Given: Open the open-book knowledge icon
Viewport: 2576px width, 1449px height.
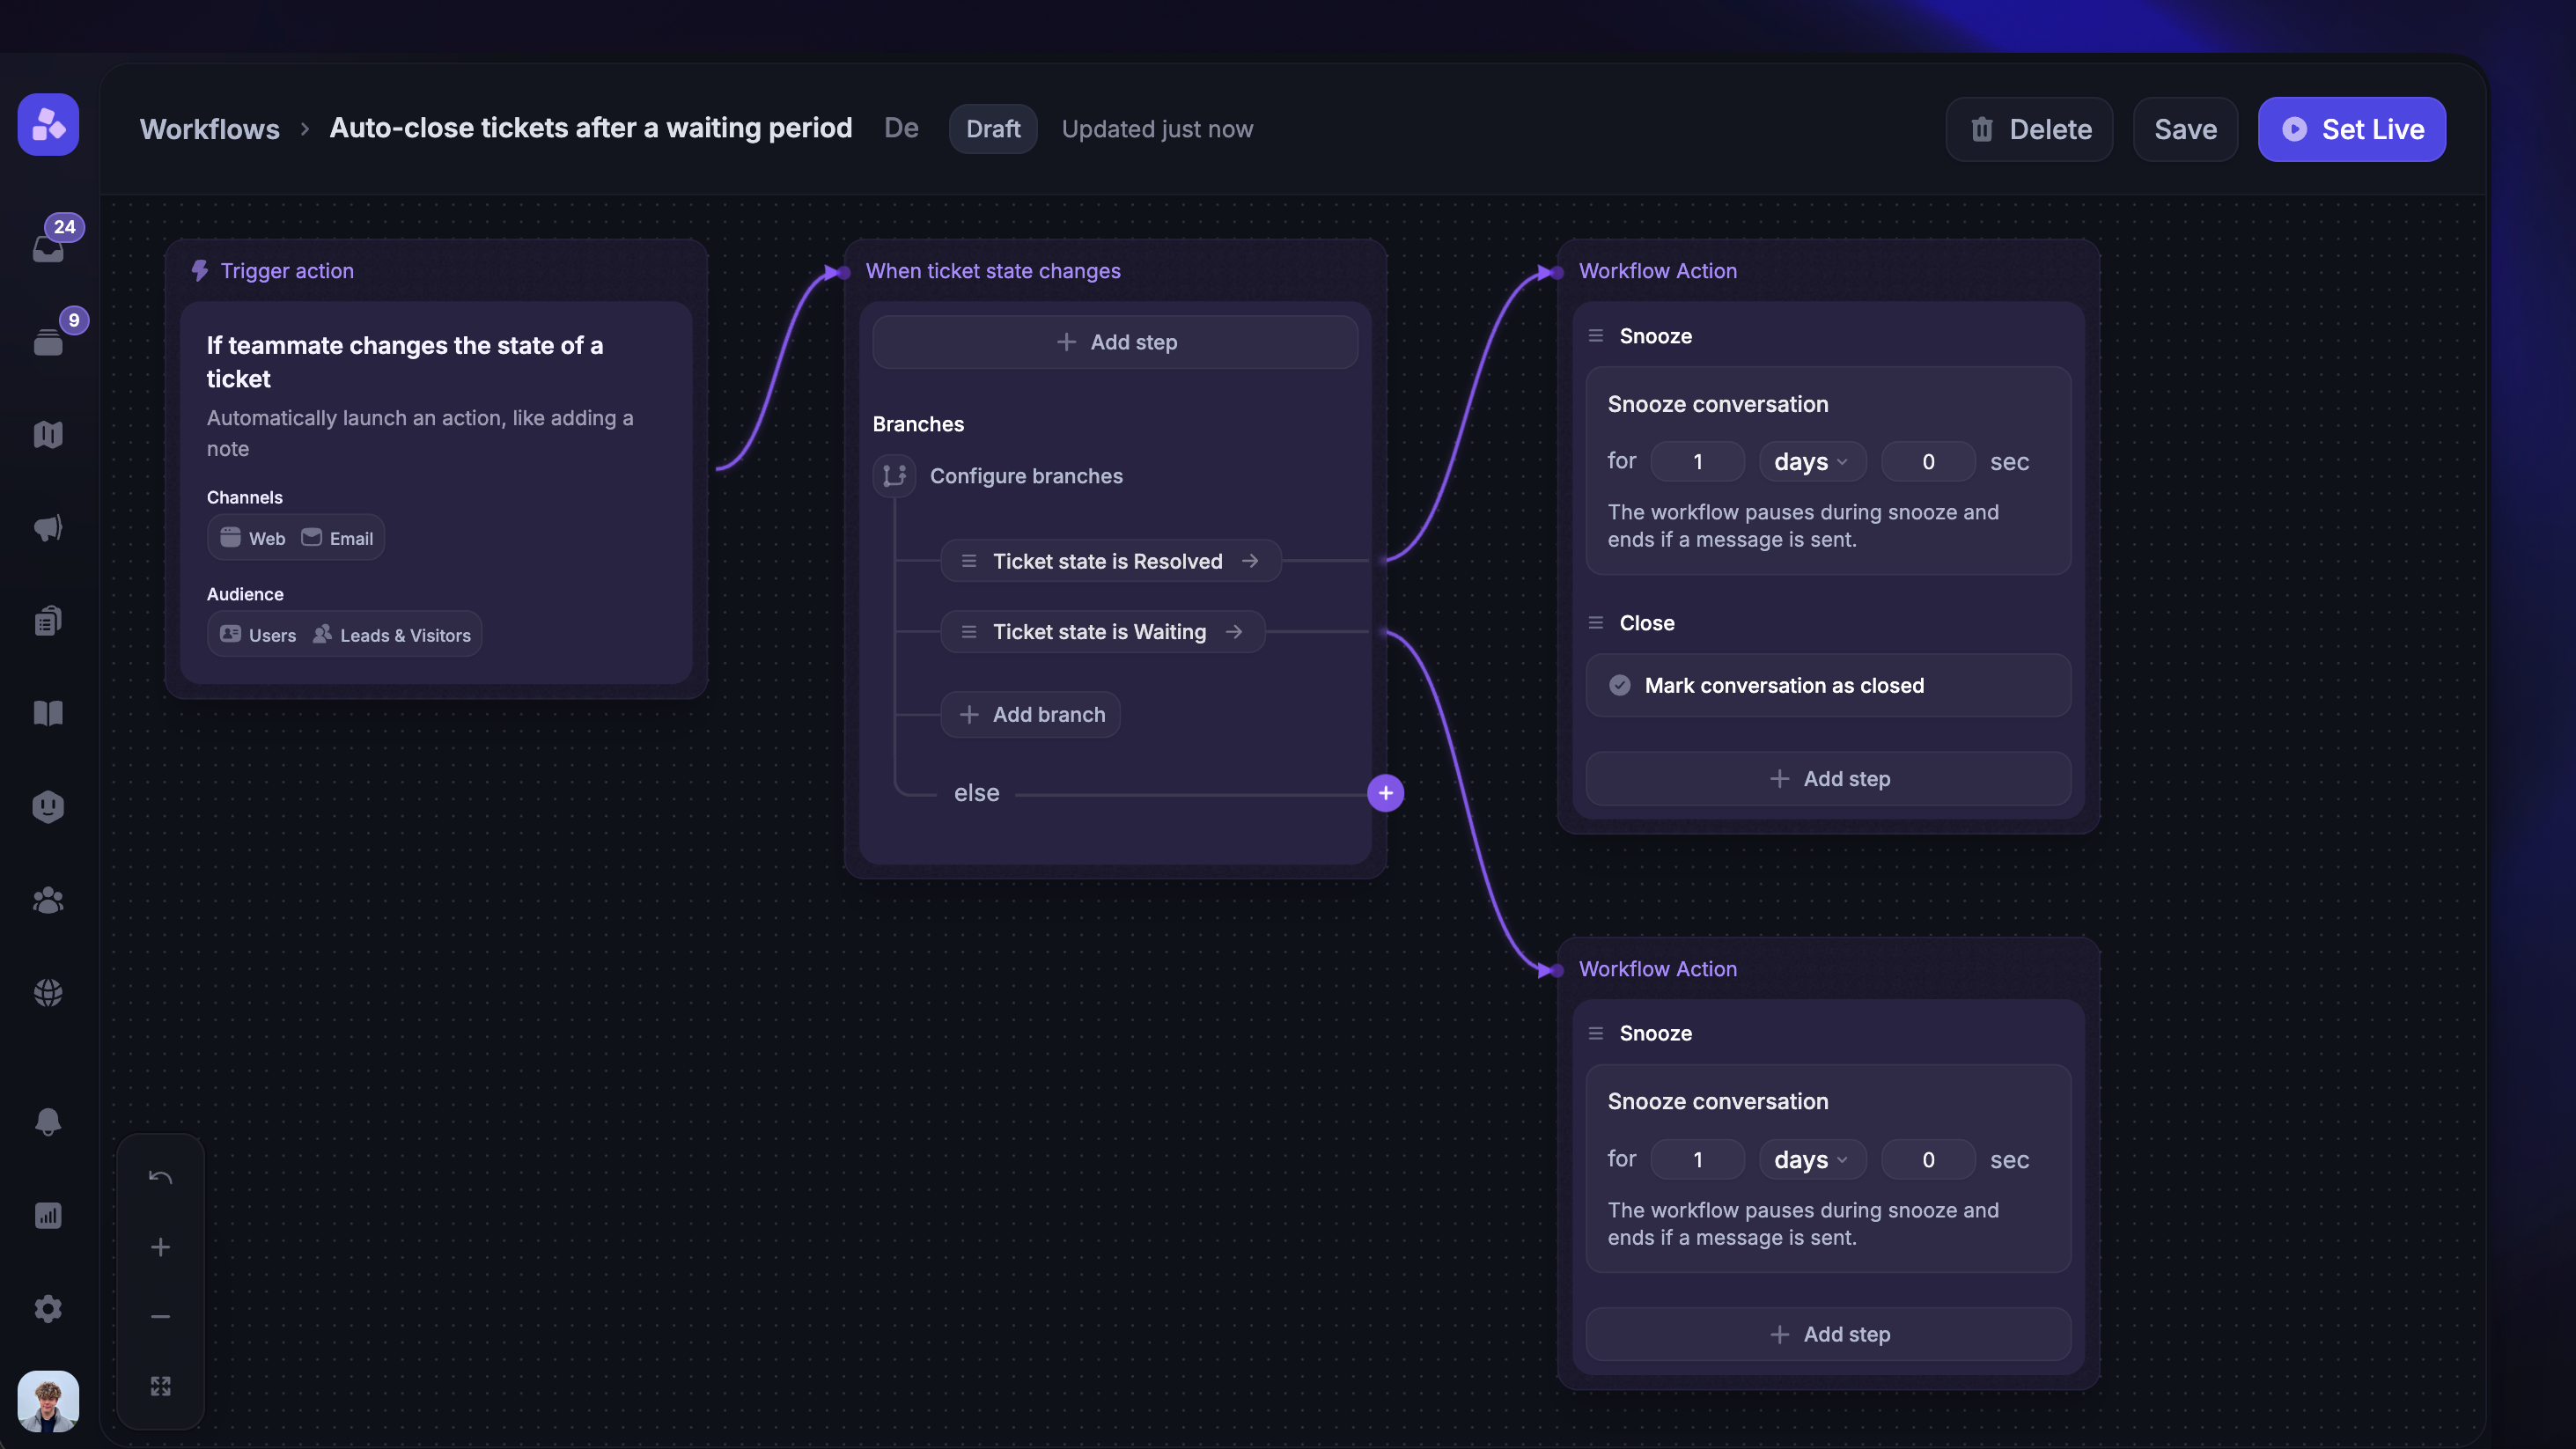Looking at the screenshot, I should tap(48, 713).
